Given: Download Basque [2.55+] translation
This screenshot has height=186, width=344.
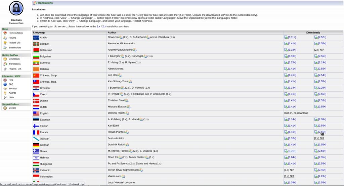Looking at the screenshot, I should point(322,43).
